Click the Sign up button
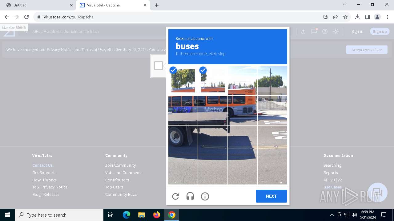Screen dimensions: 394x221 [x=380, y=31]
